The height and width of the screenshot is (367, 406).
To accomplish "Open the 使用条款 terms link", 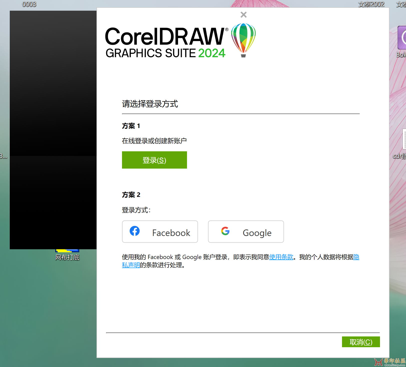I will (x=281, y=257).
